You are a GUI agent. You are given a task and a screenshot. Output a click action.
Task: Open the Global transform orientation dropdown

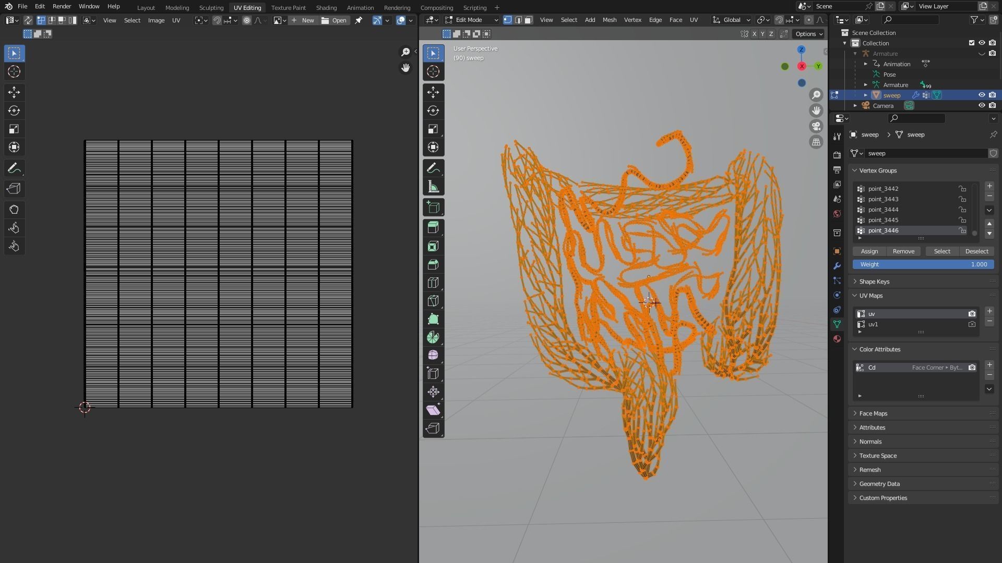click(731, 20)
